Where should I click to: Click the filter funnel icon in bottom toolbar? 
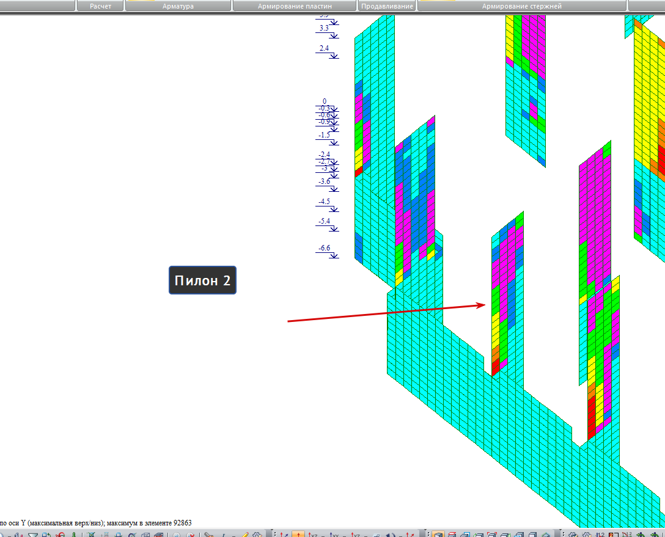32,534
